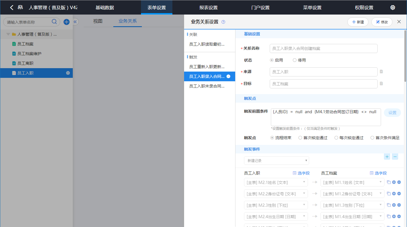Add a new form with blue plus icon
This screenshot has height=227, width=407.
[67, 22]
